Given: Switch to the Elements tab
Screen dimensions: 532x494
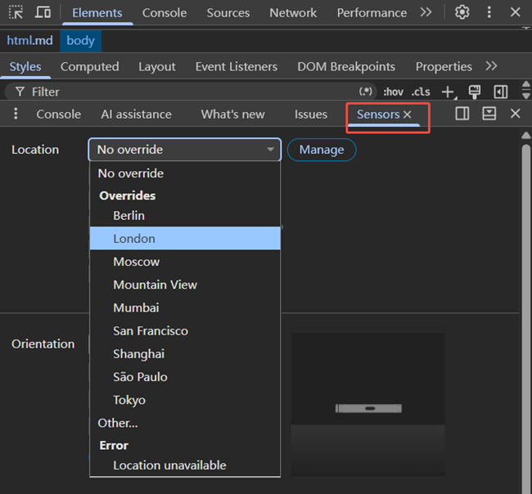Looking at the screenshot, I should tap(97, 13).
